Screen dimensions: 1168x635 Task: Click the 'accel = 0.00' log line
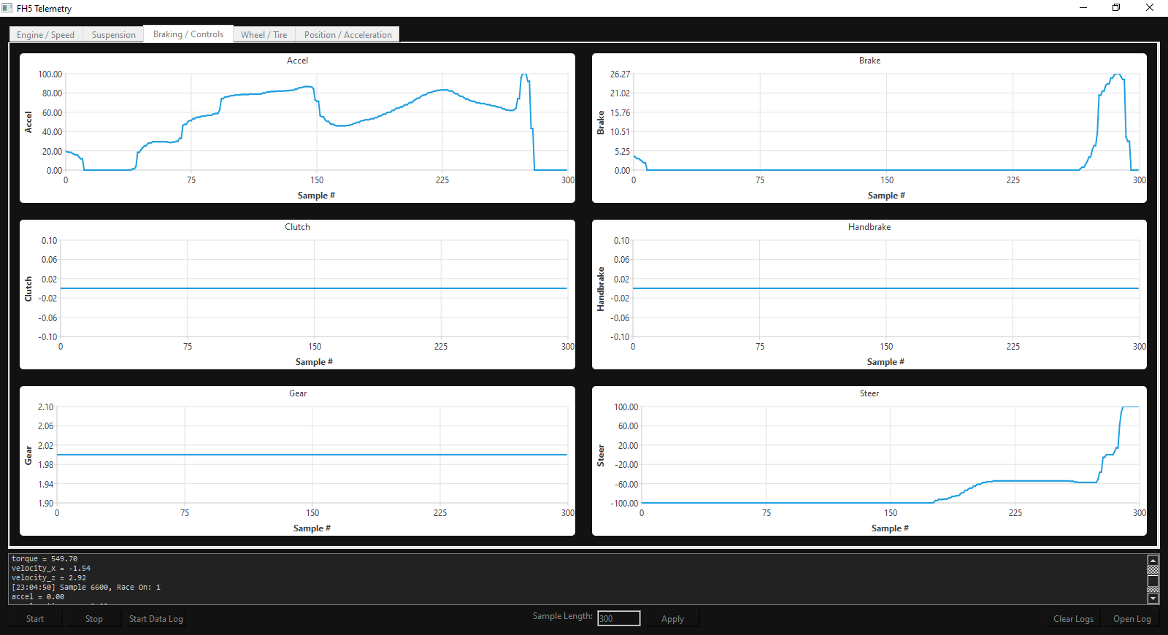pyautogui.click(x=38, y=597)
